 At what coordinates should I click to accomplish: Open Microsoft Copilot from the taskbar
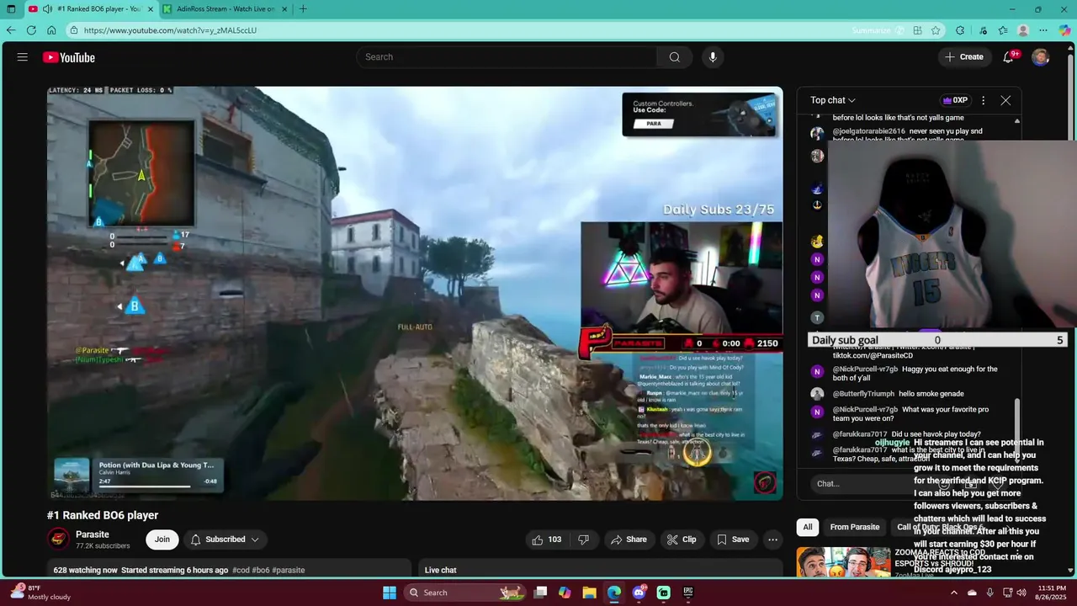tap(565, 593)
